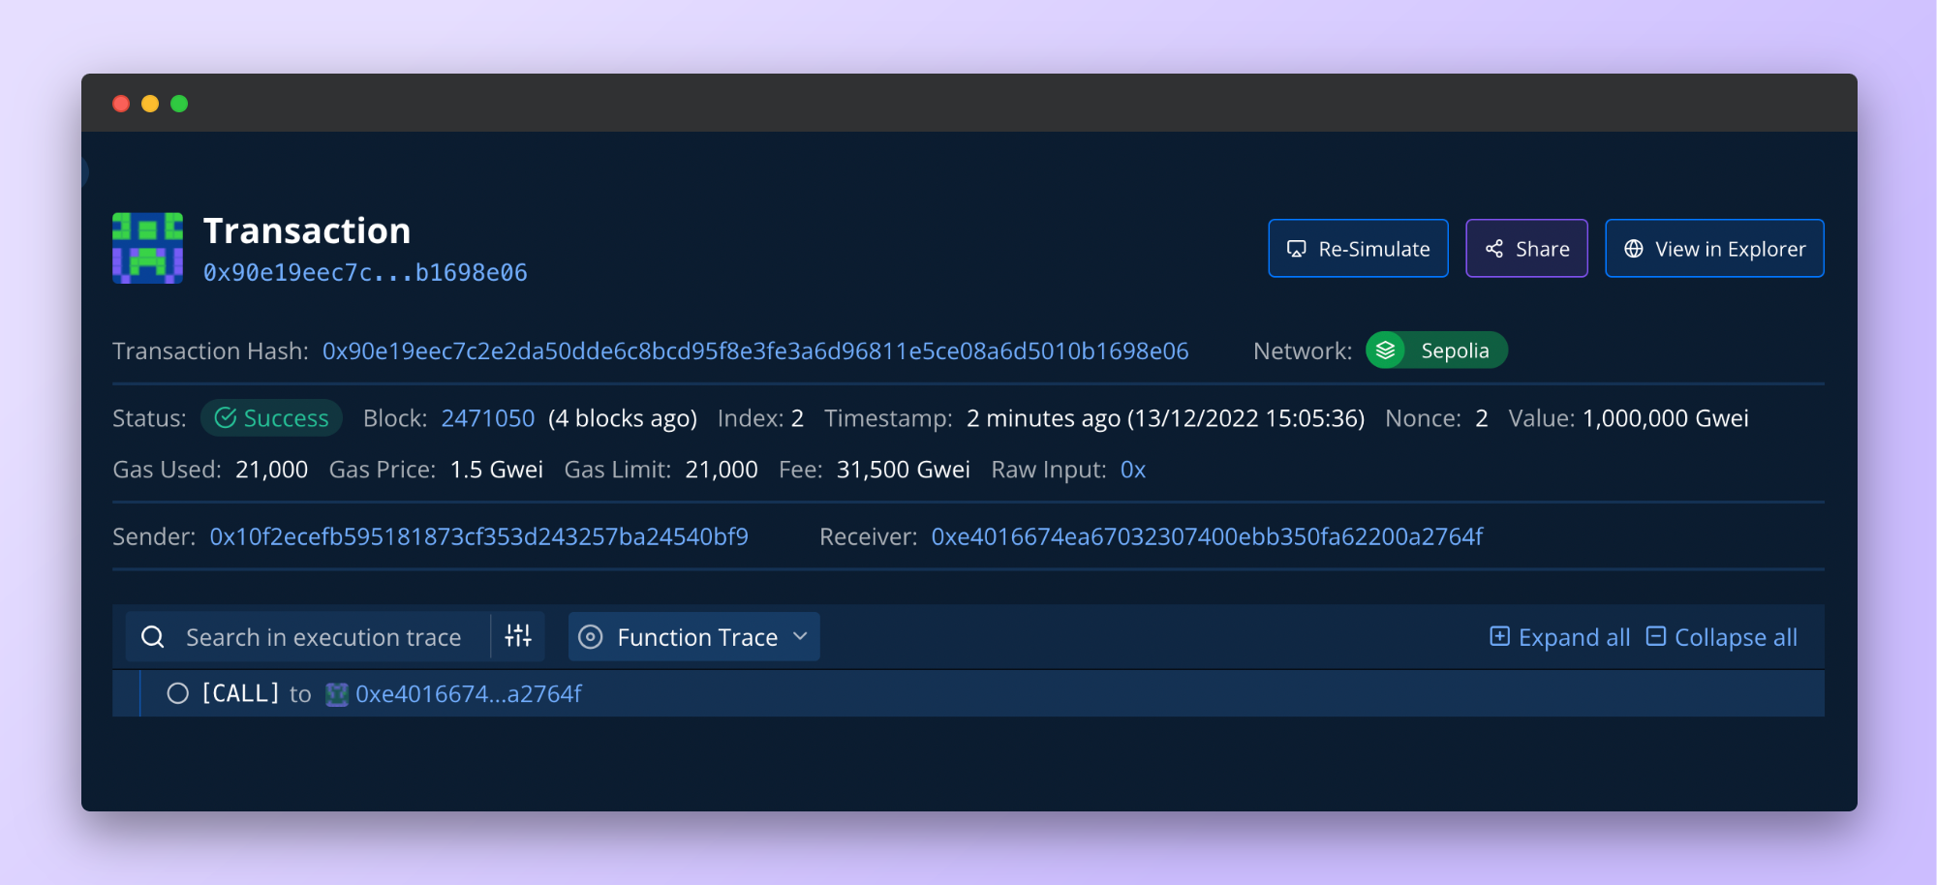Screen dimensions: 1937x885
Task: Click the Index value 2
Action: pyautogui.click(x=797, y=418)
